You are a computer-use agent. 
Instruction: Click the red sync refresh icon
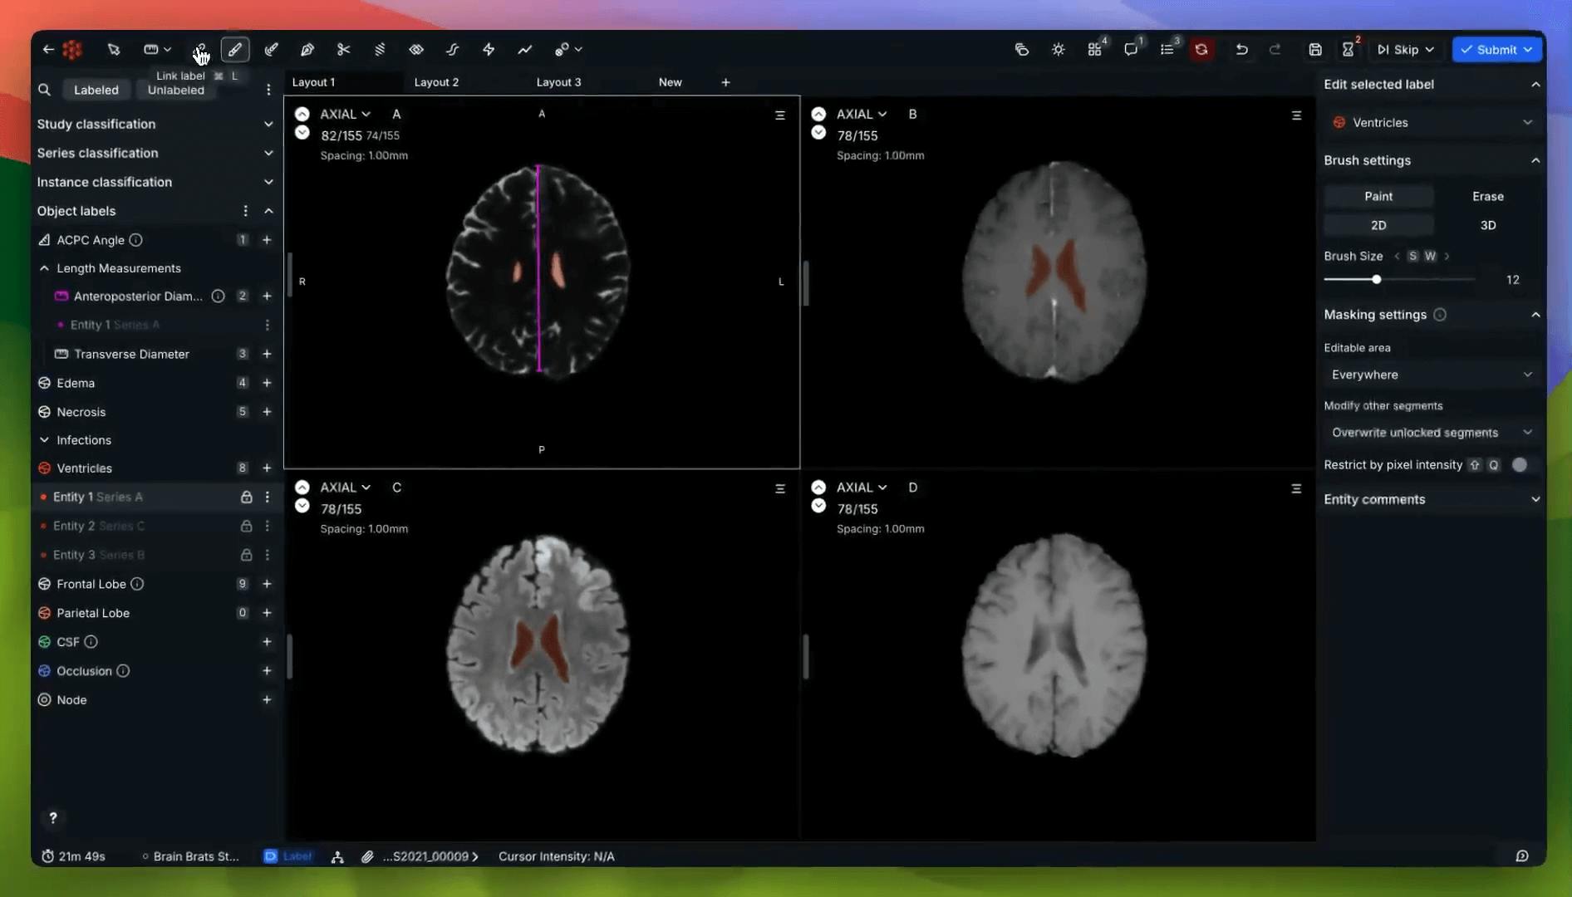coord(1201,50)
